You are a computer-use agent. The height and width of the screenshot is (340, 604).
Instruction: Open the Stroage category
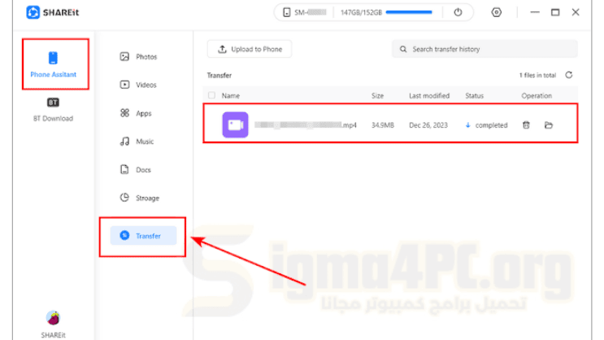(140, 198)
